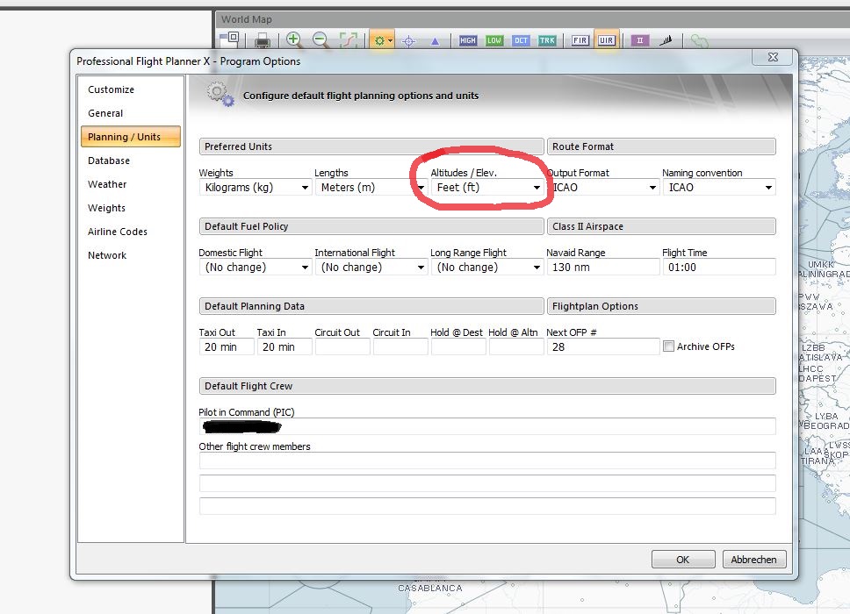Click the first Other flight crew members field

(x=487, y=460)
